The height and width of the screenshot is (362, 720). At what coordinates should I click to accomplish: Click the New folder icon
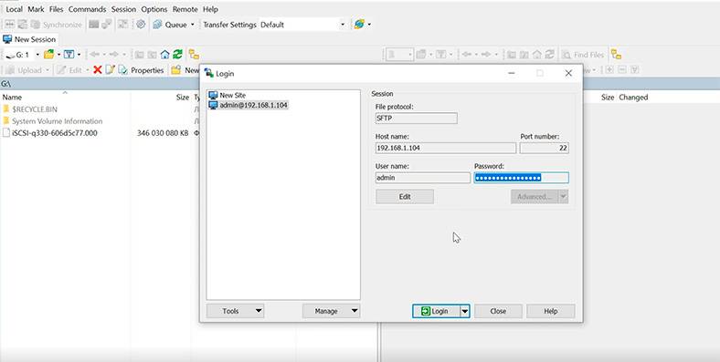coord(175,70)
